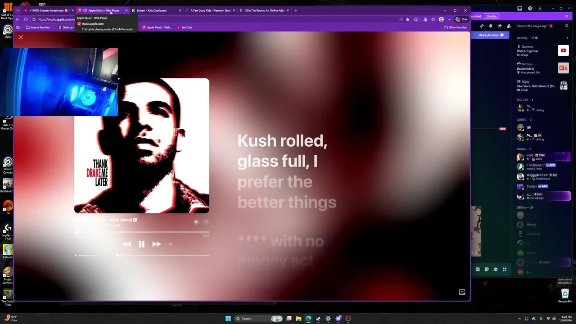Open the Discord apps button

click(504, 270)
